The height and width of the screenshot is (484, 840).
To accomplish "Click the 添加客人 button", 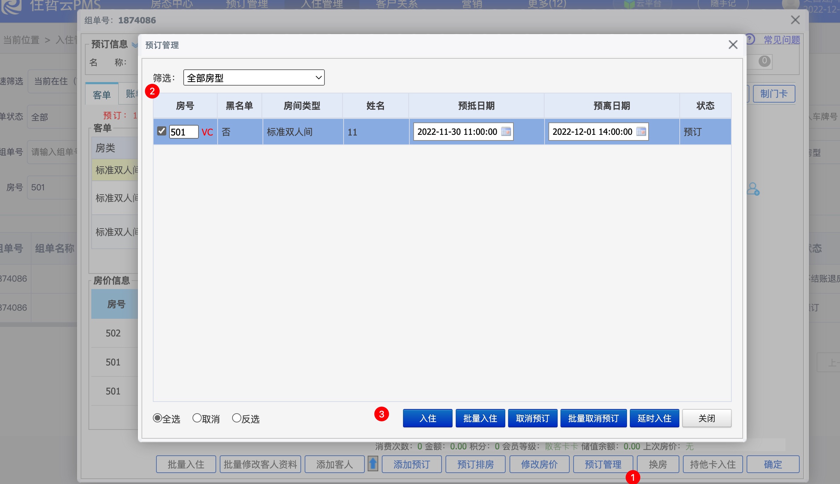I will (x=335, y=464).
